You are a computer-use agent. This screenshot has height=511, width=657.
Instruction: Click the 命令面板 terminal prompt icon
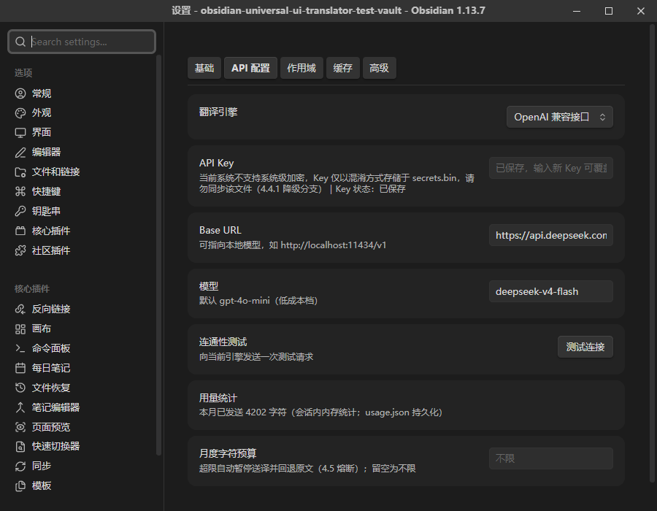[20, 348]
